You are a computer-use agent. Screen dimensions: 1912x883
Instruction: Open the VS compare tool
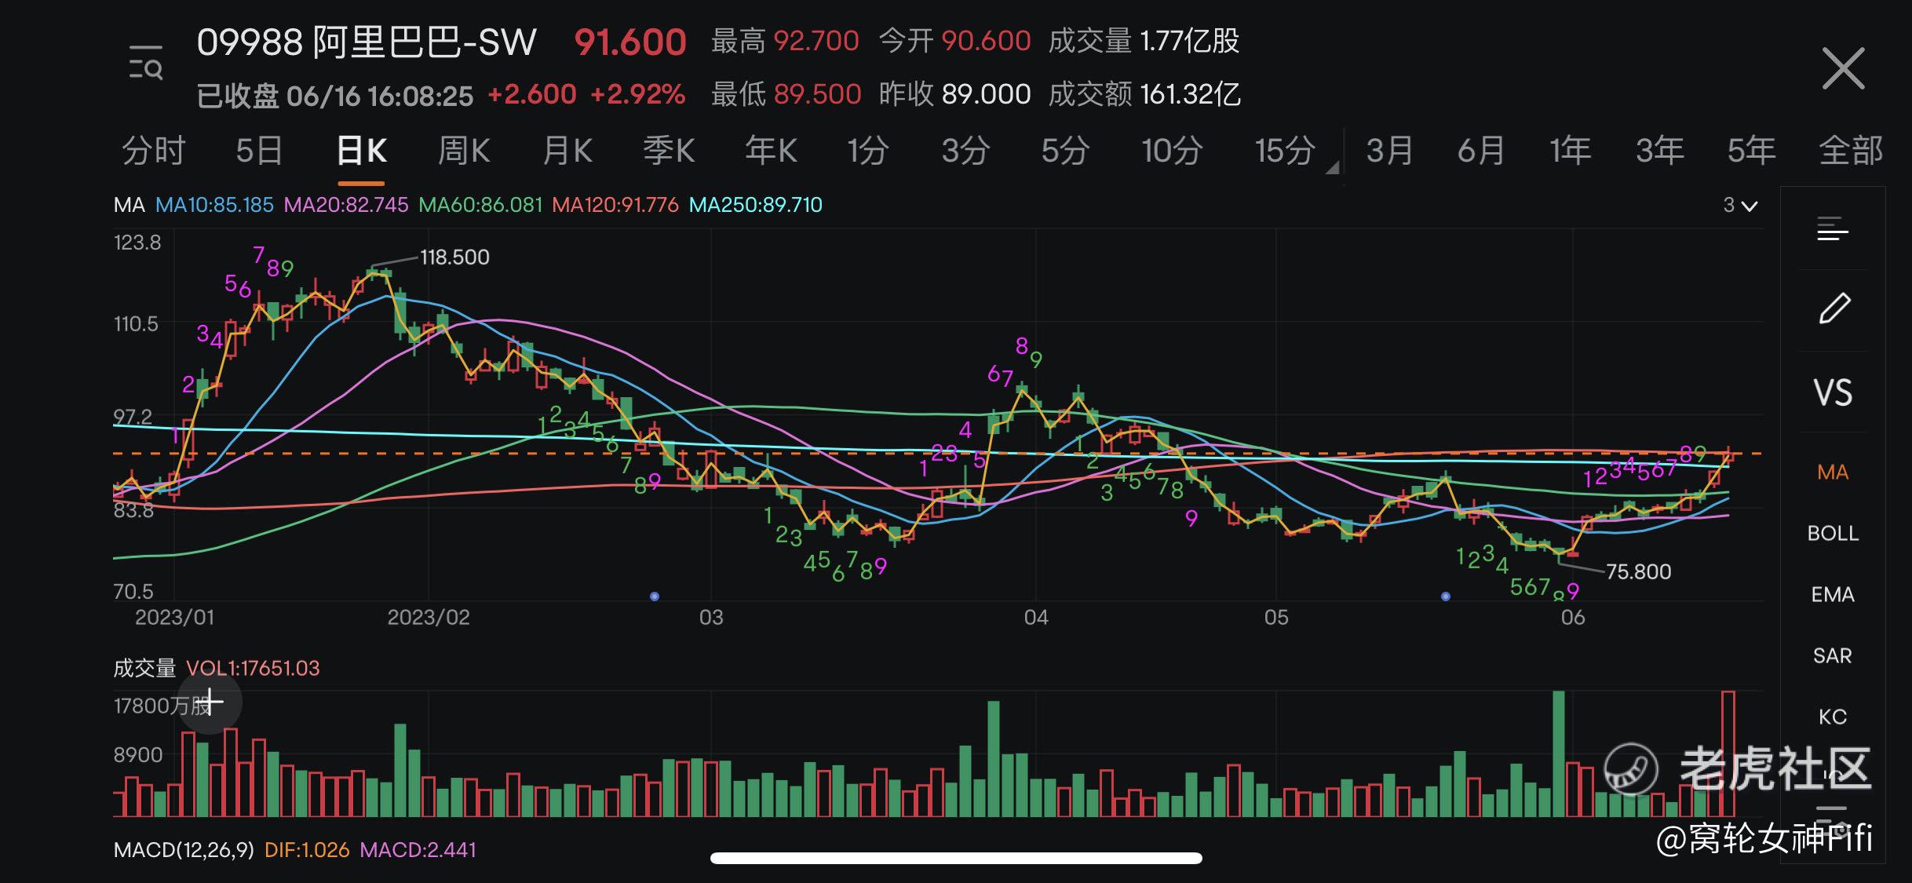(x=1833, y=392)
